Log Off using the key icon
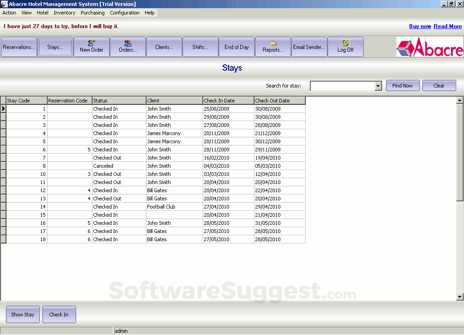Viewport: 464px width, 335px height. point(345,47)
